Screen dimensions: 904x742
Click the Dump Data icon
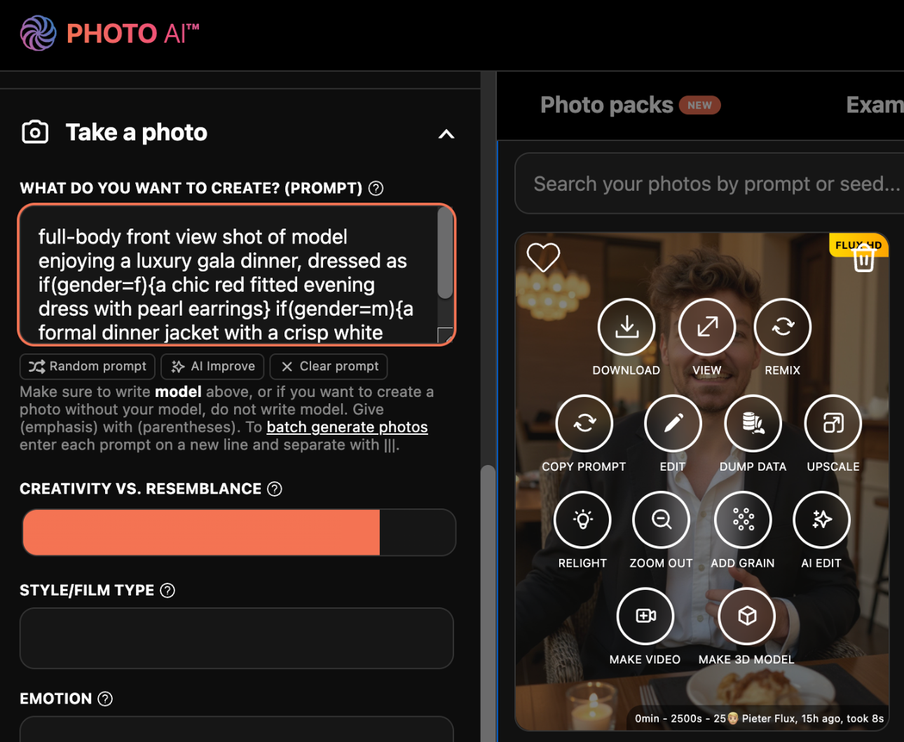click(x=753, y=423)
